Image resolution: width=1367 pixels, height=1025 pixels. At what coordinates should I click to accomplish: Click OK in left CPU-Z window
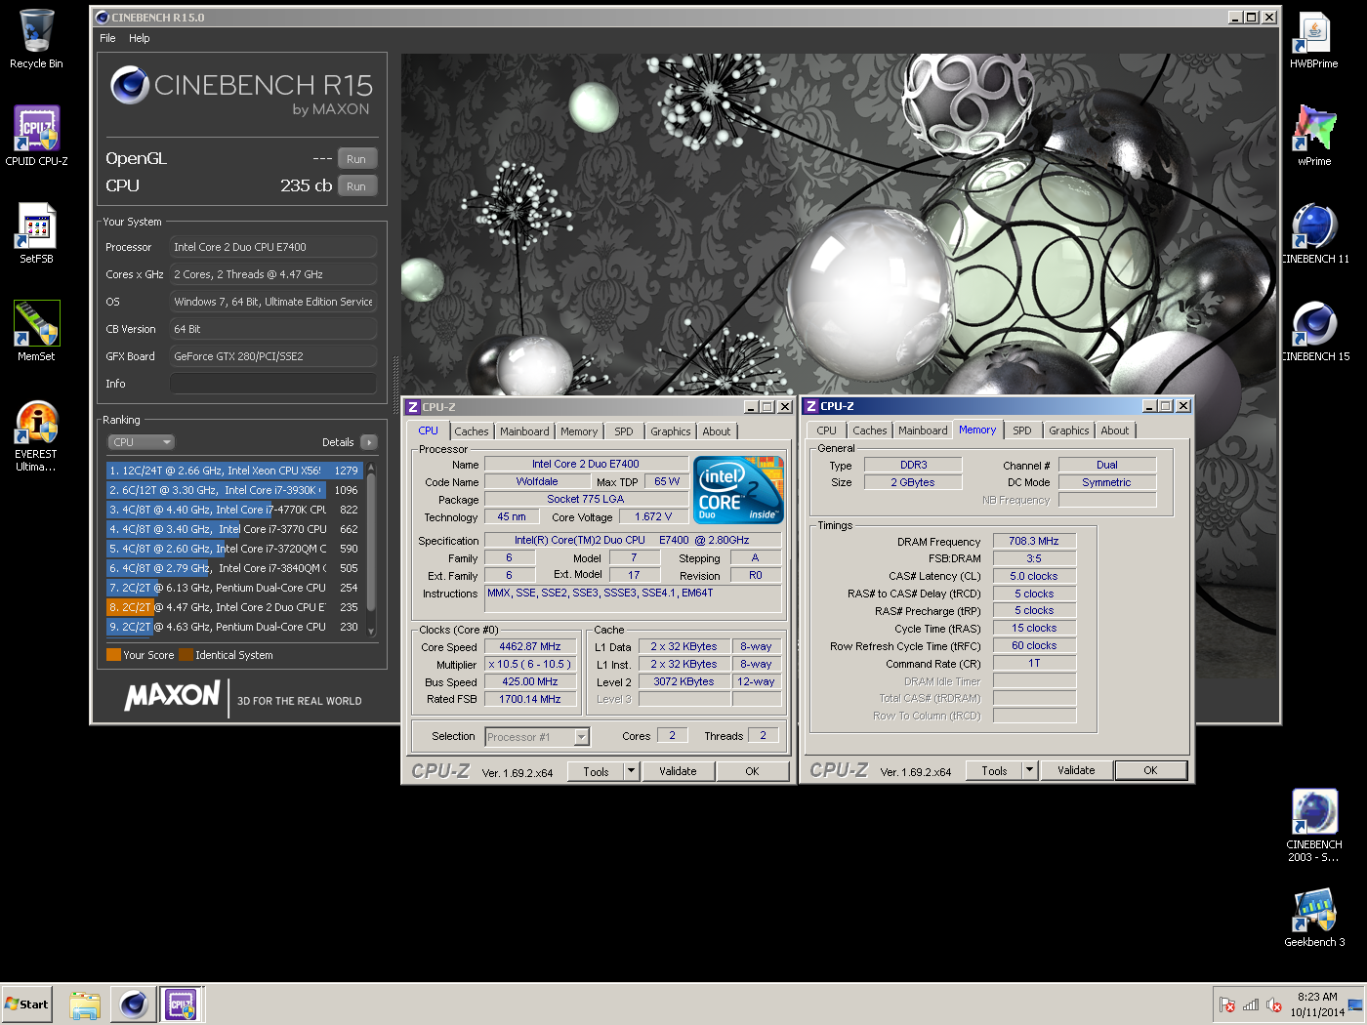(x=752, y=771)
